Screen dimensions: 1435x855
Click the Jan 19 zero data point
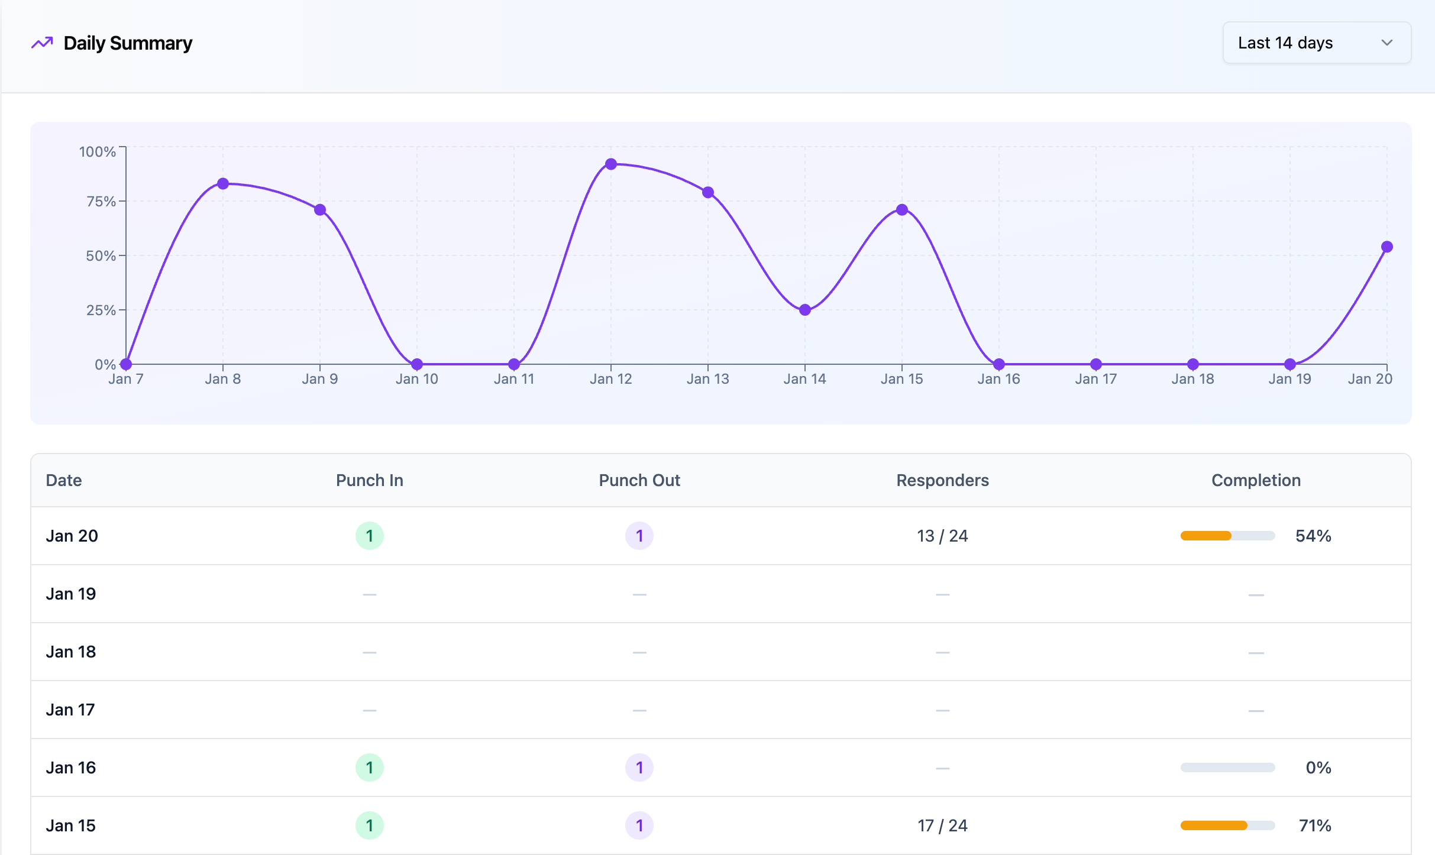1290,364
